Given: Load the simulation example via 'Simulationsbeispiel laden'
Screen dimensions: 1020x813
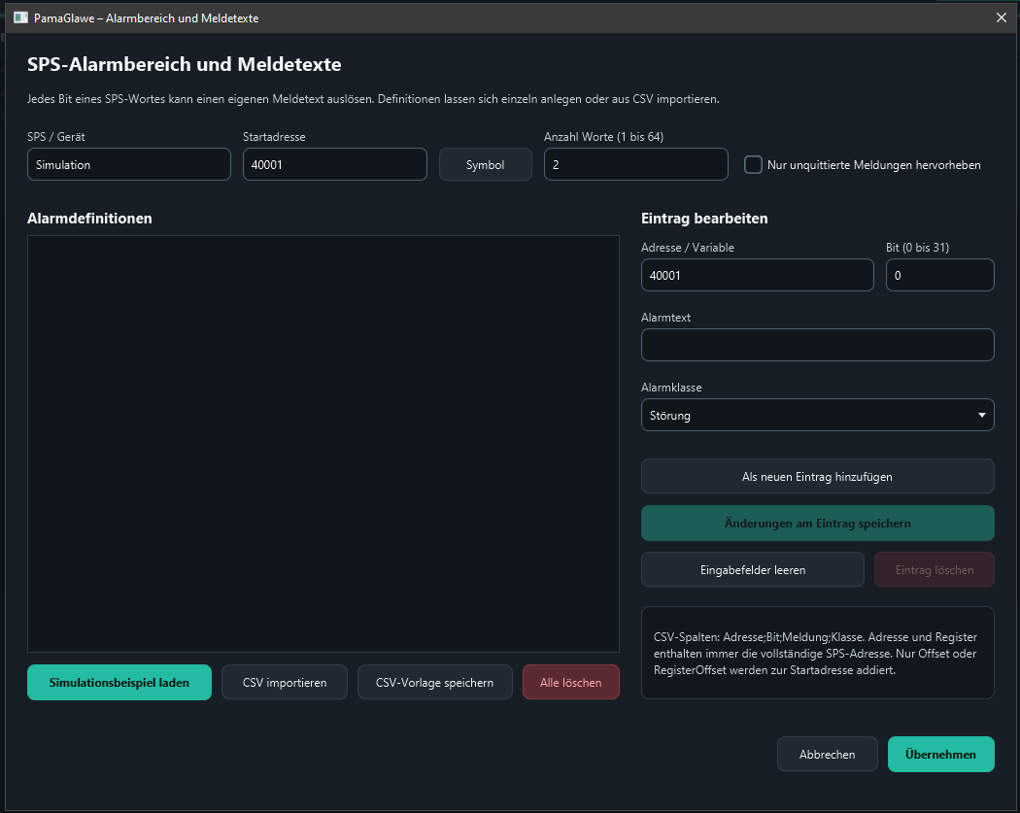Looking at the screenshot, I should tap(119, 682).
